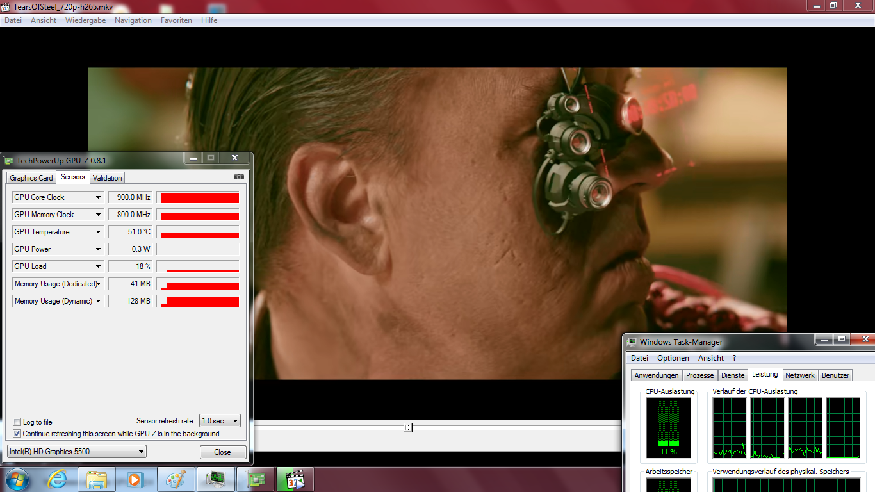Open Windows Media Player from the taskbar
Screen dimensions: 875x492
tap(136, 479)
